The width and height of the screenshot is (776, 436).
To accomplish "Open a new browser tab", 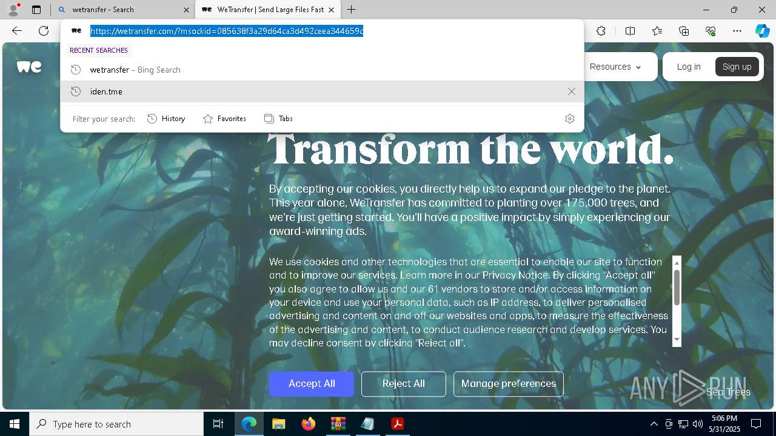I will 352,10.
